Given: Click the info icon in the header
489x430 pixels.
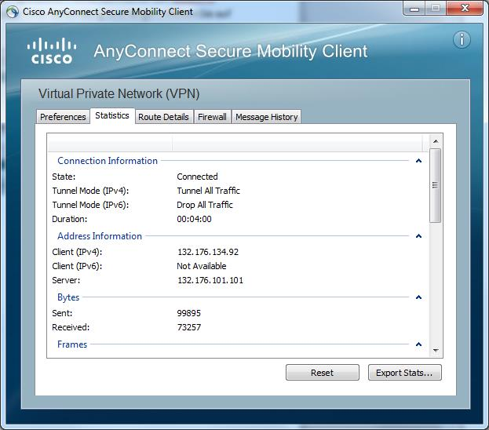Looking at the screenshot, I should coord(462,39).
